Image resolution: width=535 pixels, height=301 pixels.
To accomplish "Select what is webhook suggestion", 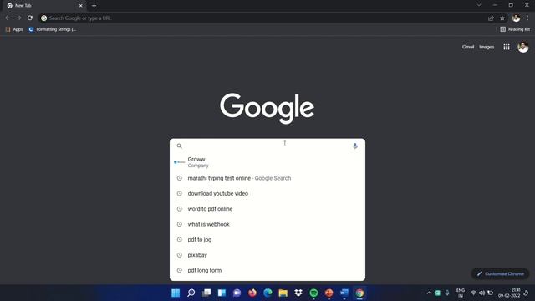I will [x=267, y=224].
